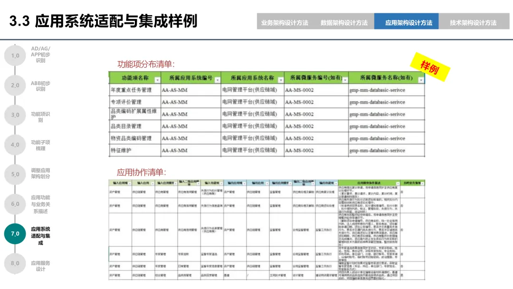Image resolution: width=513 pixels, height=289 pixels.
Task: Click the 调整应用架构划分 step label
Action: [x=40, y=173]
